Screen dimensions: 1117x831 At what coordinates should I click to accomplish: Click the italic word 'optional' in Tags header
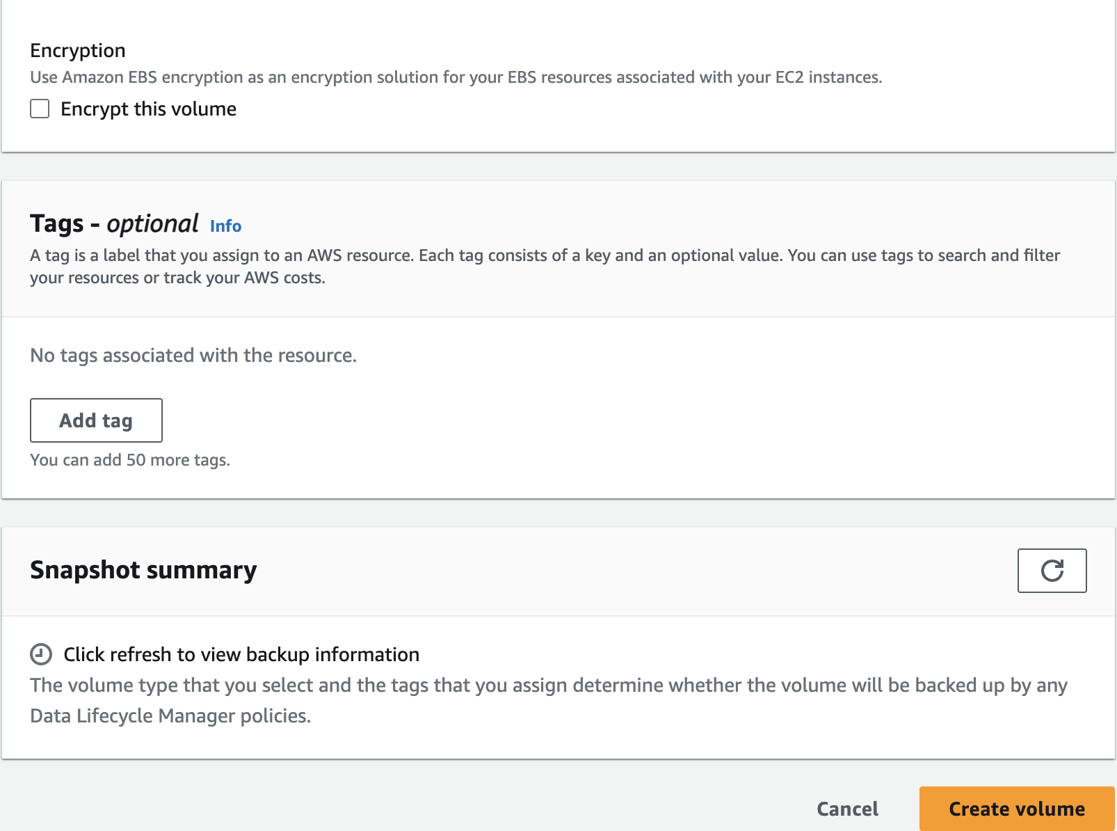click(152, 224)
